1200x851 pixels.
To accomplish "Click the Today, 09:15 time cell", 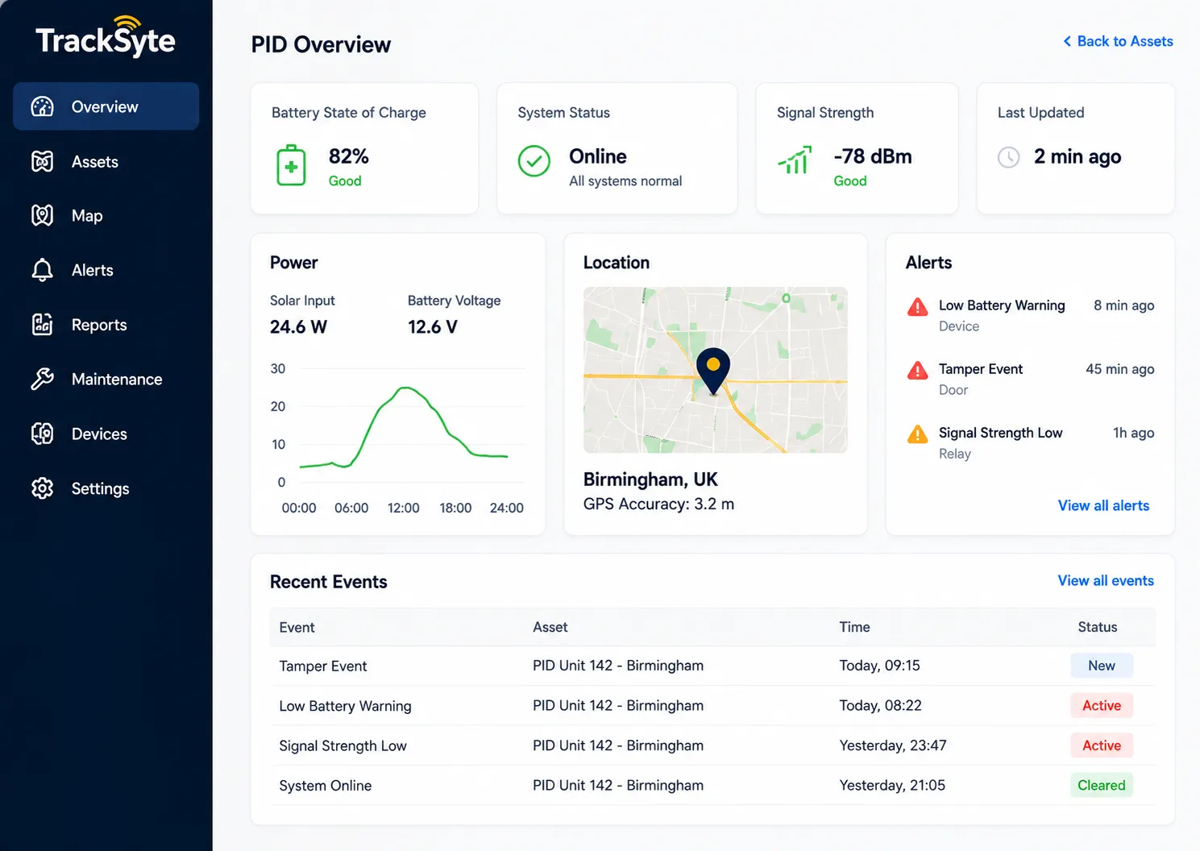I will pyautogui.click(x=879, y=666).
